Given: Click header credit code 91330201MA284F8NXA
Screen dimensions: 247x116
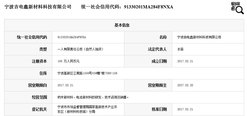Looking at the screenshot, I should tap(149, 7).
